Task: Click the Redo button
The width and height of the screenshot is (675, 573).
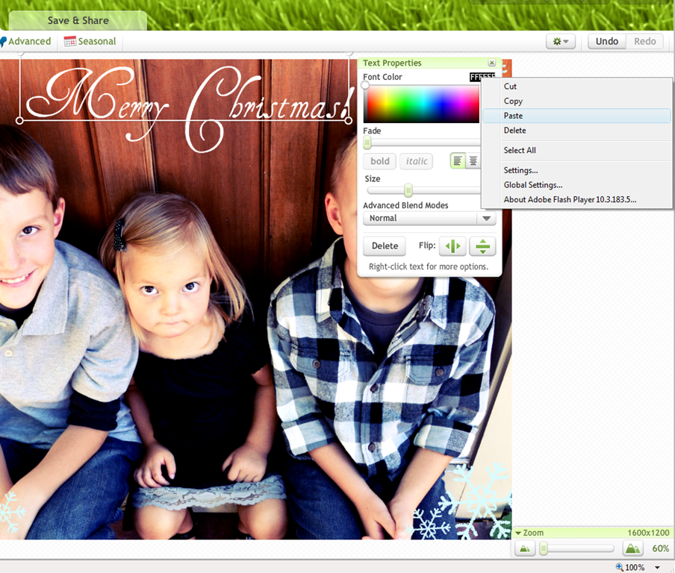Action: pos(644,41)
